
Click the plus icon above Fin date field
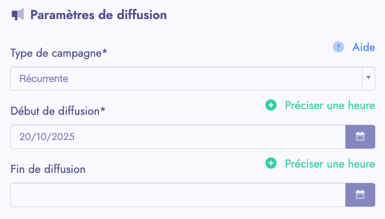271,164
